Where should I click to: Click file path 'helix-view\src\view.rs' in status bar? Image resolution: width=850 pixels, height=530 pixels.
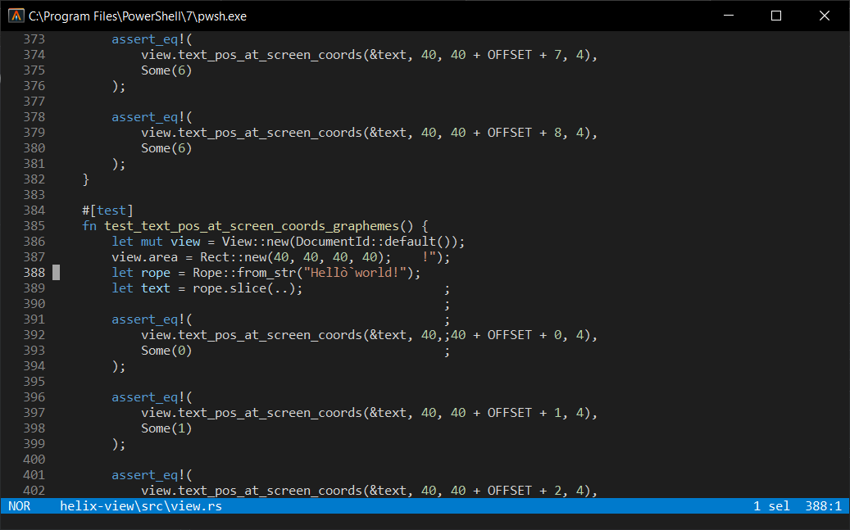pos(141,506)
